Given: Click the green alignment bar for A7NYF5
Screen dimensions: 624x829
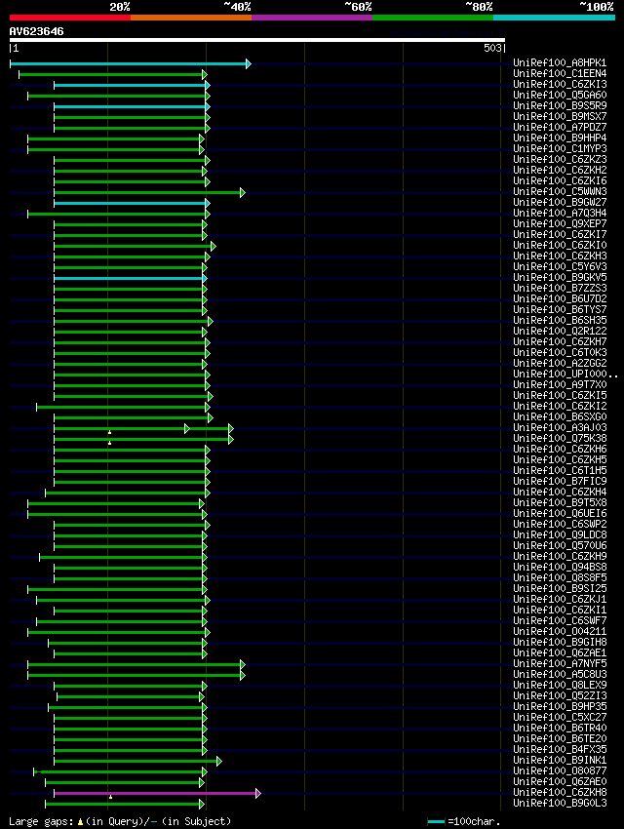Looking at the screenshot, I should 135,664.
